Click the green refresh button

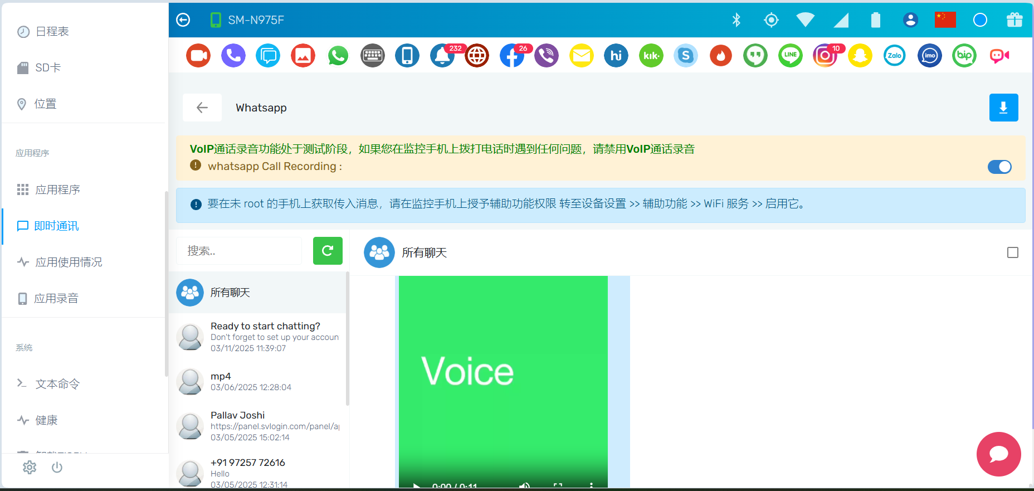pos(328,251)
